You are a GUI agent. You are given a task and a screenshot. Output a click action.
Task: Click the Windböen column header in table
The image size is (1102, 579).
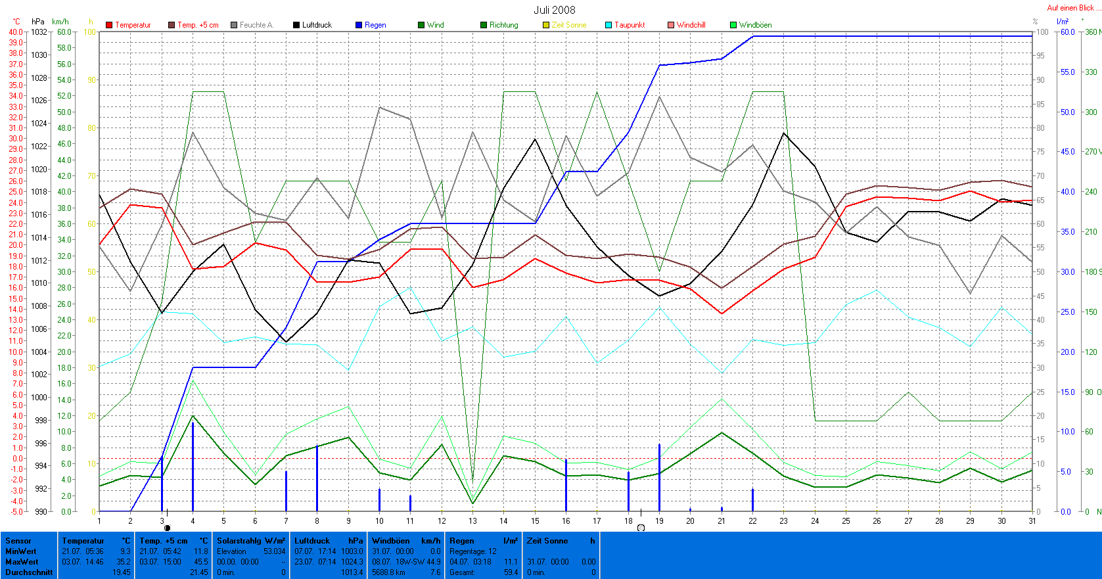(391, 541)
